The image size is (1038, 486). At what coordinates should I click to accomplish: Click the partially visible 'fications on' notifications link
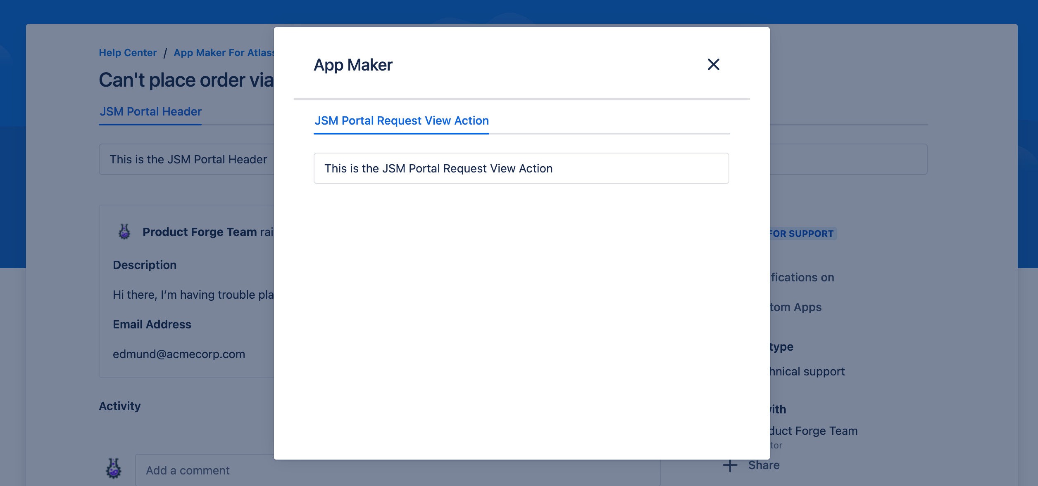802,277
